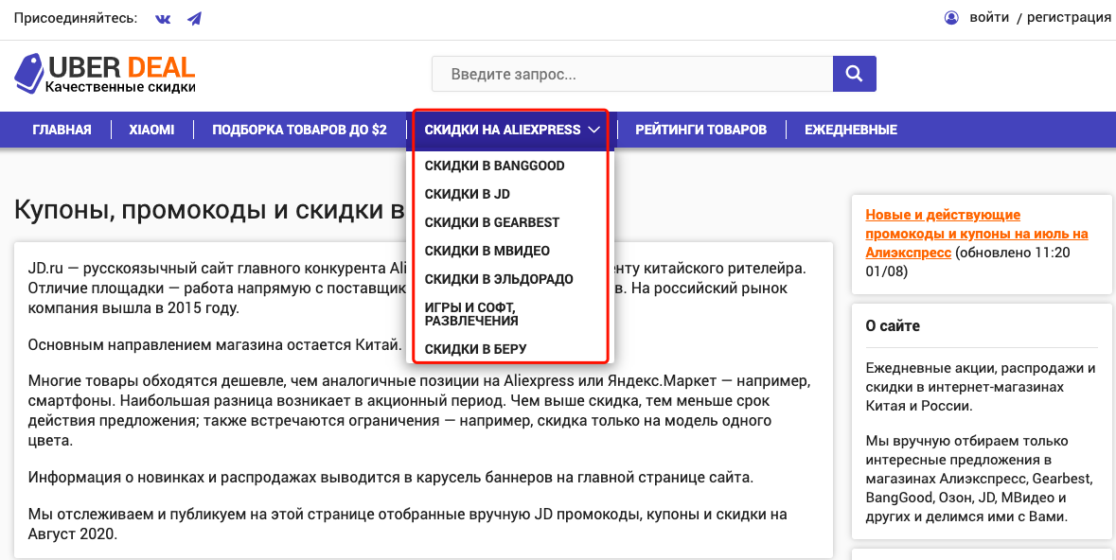Click the Uber Deal logo
This screenshot has width=1116, height=560.
pos(105,74)
